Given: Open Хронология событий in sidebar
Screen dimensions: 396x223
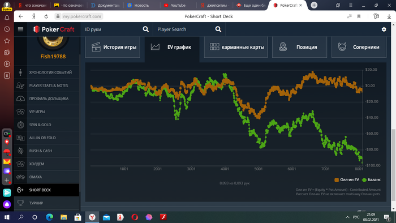Looking at the screenshot, I should pos(47,72).
